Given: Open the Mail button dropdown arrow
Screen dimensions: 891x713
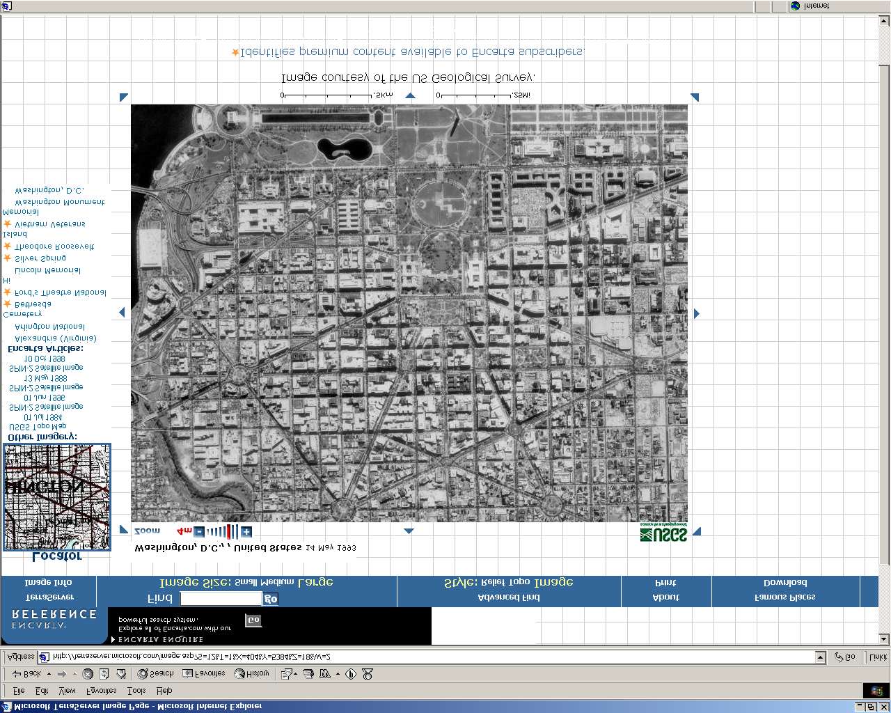Looking at the screenshot, I should tap(296, 674).
